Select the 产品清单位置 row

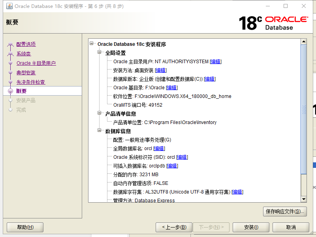[165, 122]
